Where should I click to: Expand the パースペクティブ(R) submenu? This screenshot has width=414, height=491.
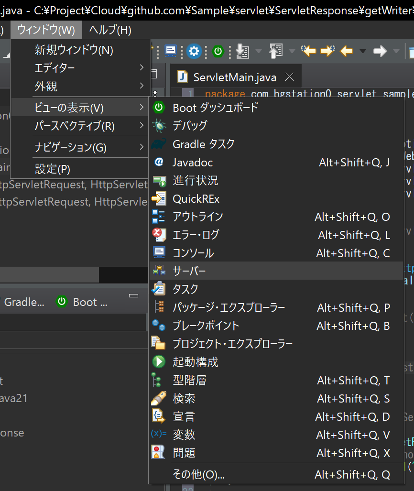click(x=80, y=126)
